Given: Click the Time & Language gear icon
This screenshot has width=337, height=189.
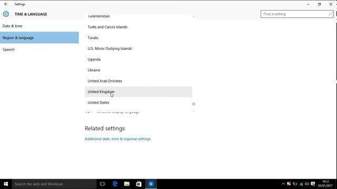Looking at the screenshot, I should (6, 14).
